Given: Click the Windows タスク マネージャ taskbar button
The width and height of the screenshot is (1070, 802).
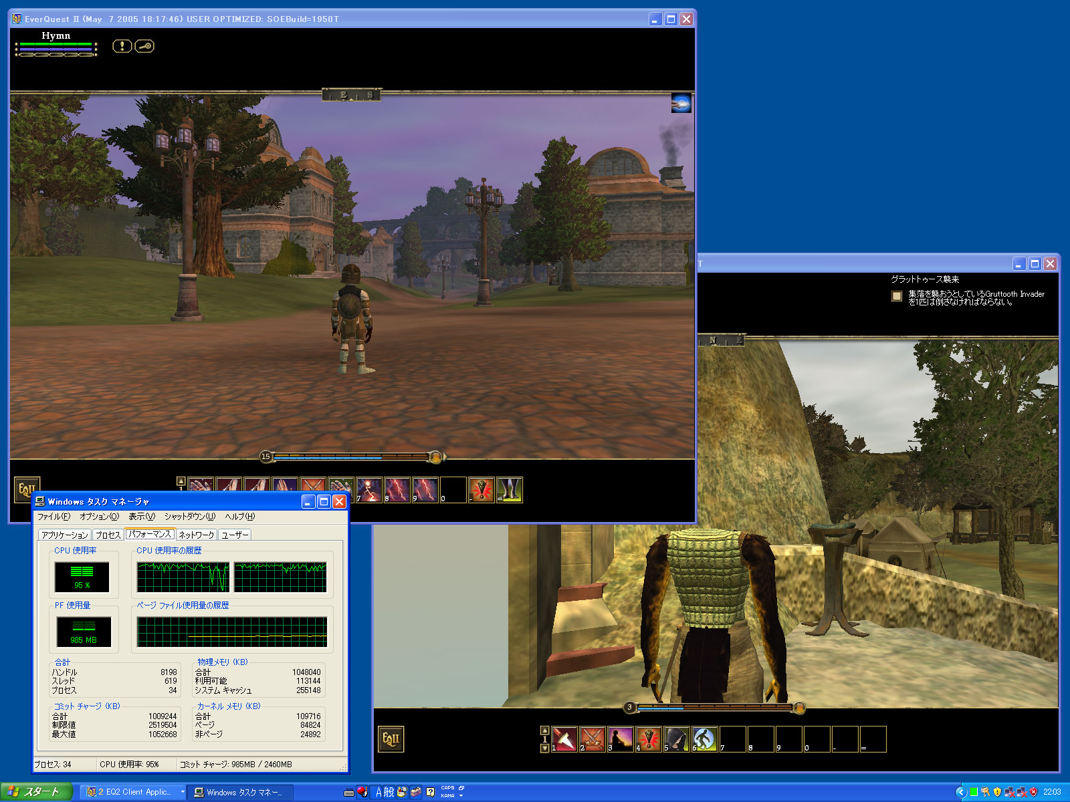Looking at the screenshot, I should coord(238,792).
